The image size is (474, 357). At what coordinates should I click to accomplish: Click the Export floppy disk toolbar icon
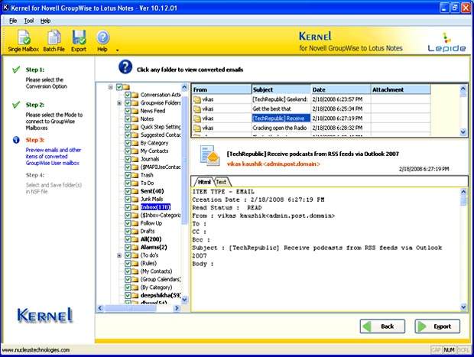coord(79,41)
